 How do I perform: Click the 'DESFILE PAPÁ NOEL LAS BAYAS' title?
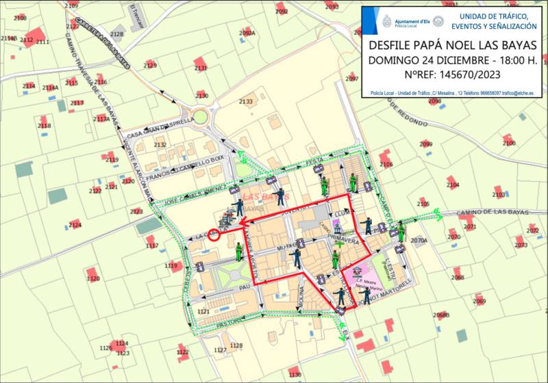(x=452, y=45)
